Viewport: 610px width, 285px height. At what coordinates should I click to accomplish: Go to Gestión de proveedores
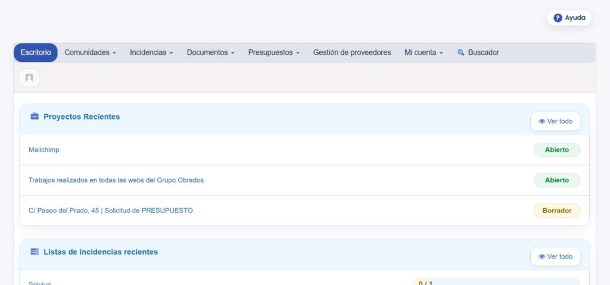(352, 52)
